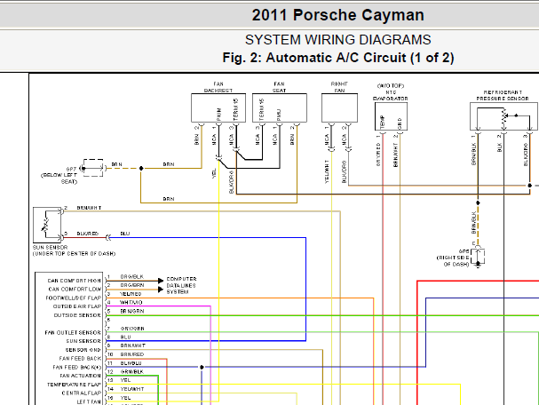Click the 'BLK' wire label on pressure sensor pin 2
This screenshot has height=405, width=539.
499,147
